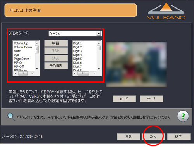The width and height of the screenshot is (194, 147).
Task: Click the magnifying glass hint icon
Action: (x=11, y=117)
